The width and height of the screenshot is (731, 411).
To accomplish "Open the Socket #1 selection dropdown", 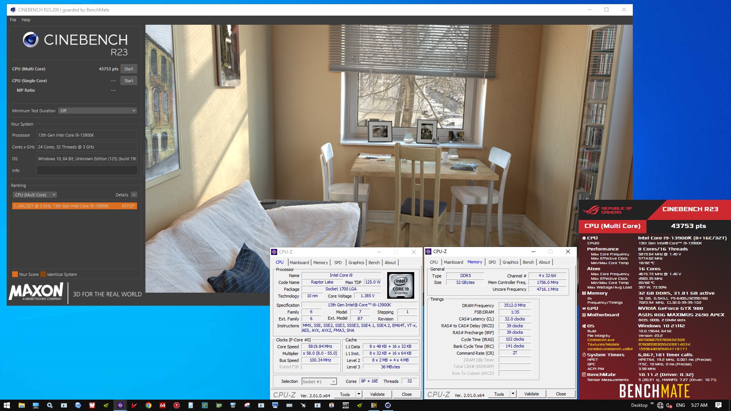I will point(319,381).
